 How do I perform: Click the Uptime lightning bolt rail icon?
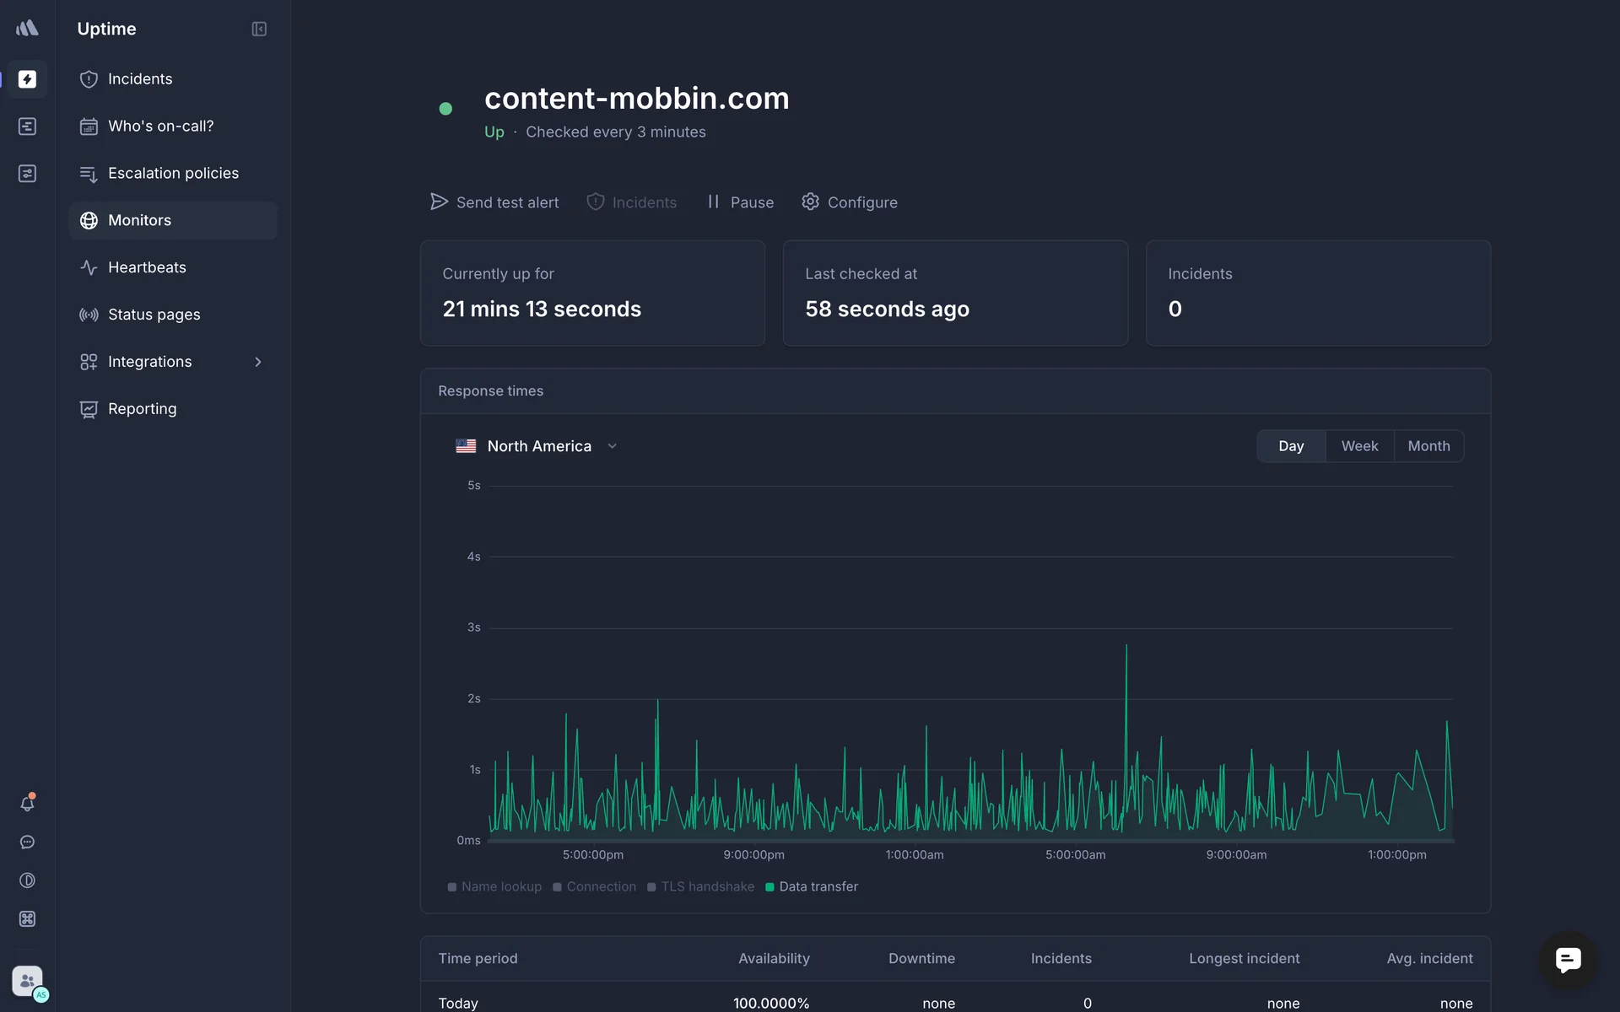27,79
